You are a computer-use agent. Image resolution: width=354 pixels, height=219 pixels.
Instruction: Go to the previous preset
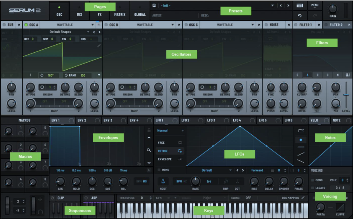coord(281,6)
